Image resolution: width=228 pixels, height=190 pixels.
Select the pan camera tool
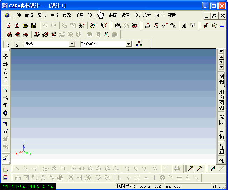[6, 56]
